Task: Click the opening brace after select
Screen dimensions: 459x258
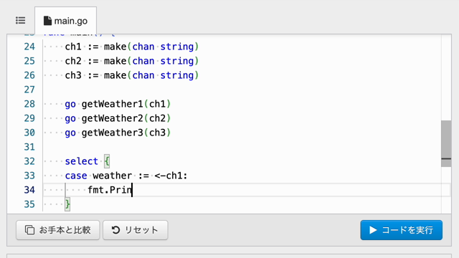Action: [107, 161]
